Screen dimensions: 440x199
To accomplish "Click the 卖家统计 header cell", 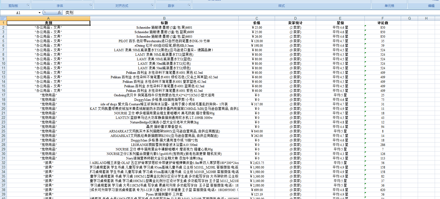I will click(x=295, y=23).
